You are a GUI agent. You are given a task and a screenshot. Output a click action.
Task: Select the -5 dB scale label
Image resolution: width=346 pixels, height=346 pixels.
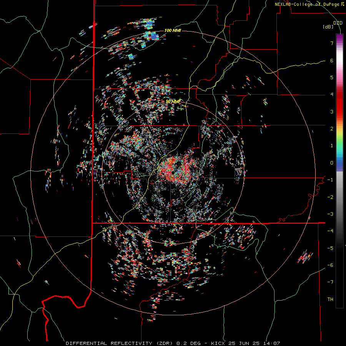(330, 248)
